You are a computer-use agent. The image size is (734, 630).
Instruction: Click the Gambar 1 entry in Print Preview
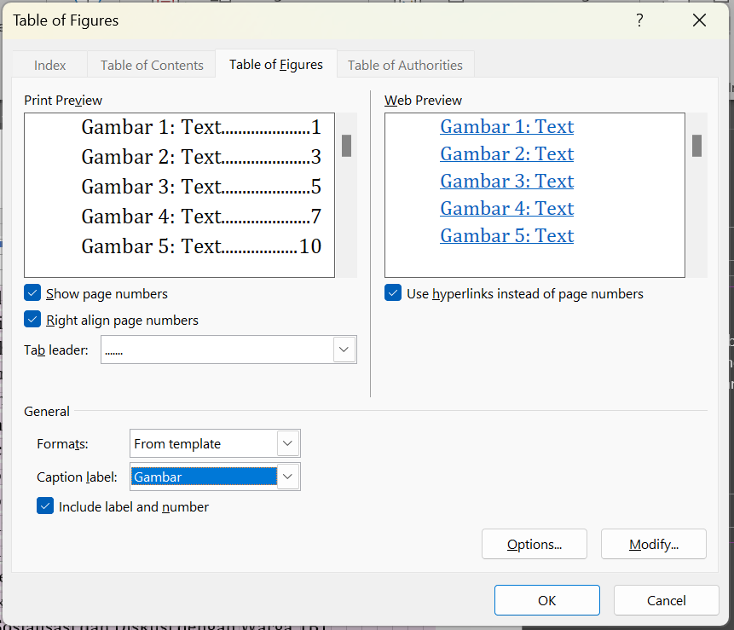(201, 127)
